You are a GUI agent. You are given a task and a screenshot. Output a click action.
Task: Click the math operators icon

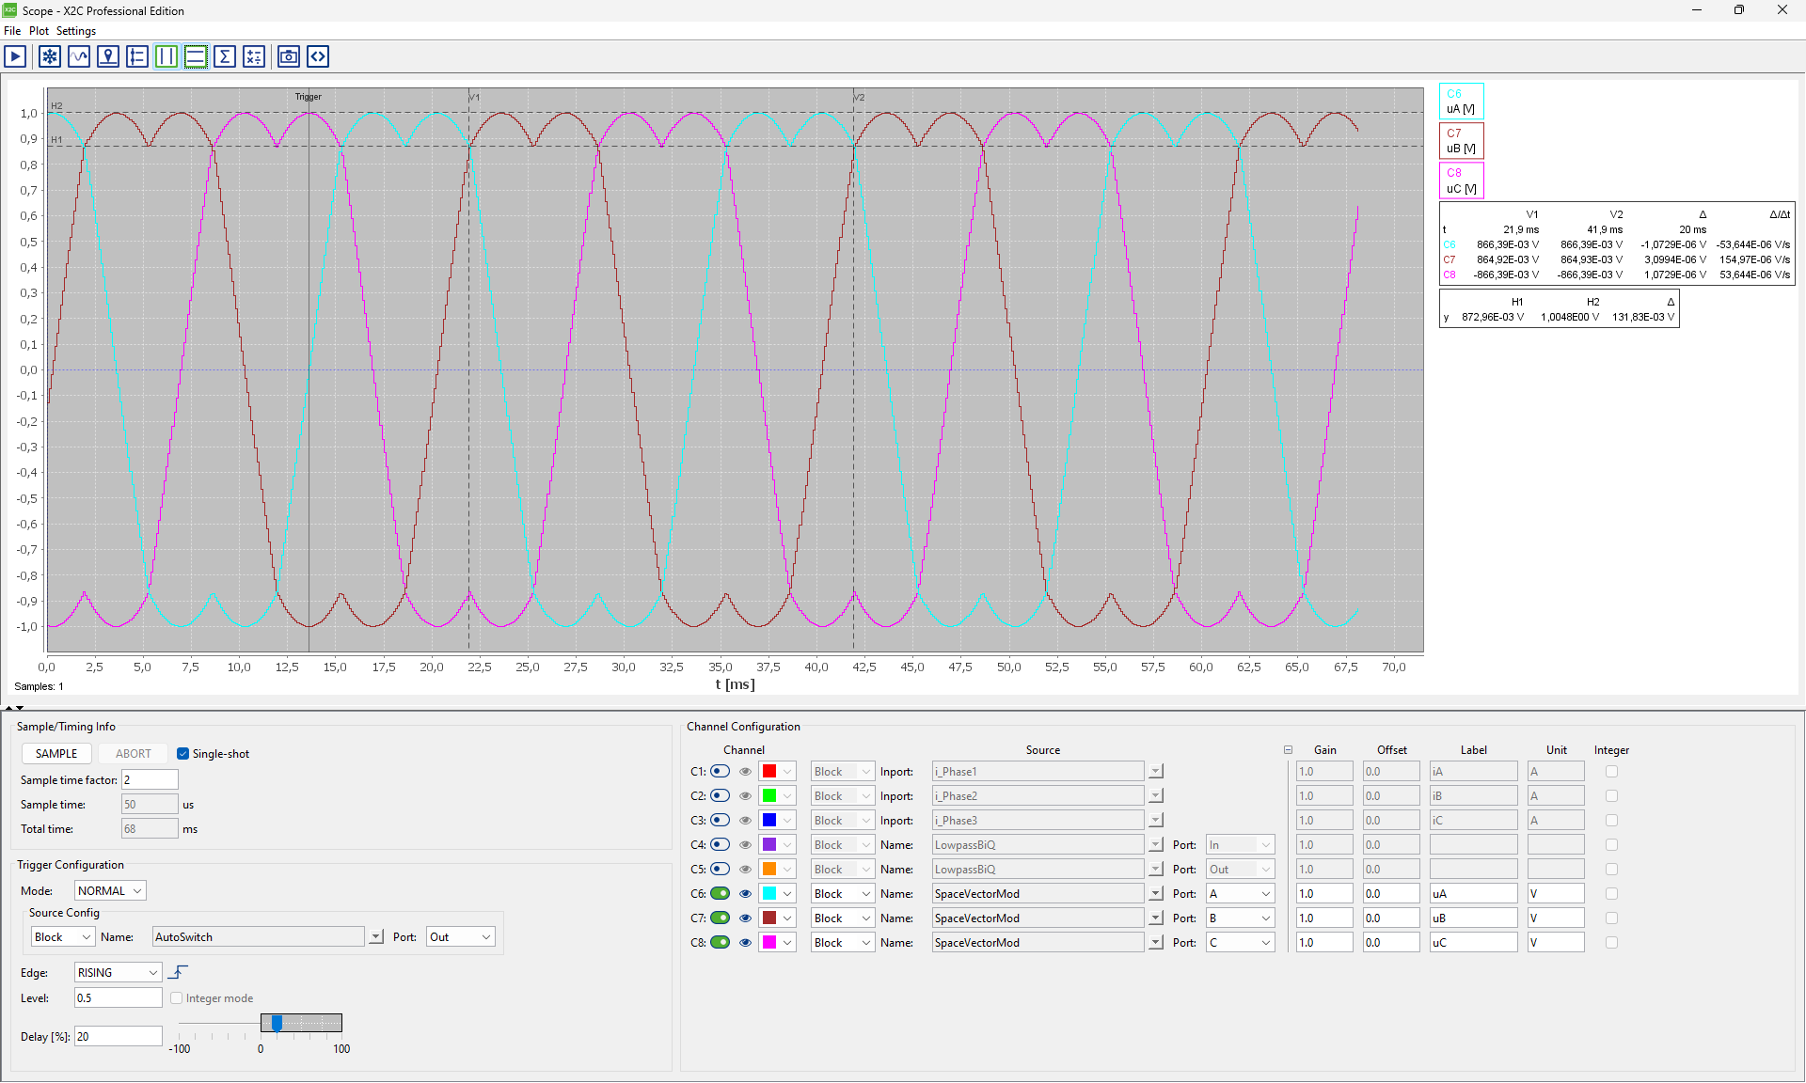pyautogui.click(x=254, y=56)
